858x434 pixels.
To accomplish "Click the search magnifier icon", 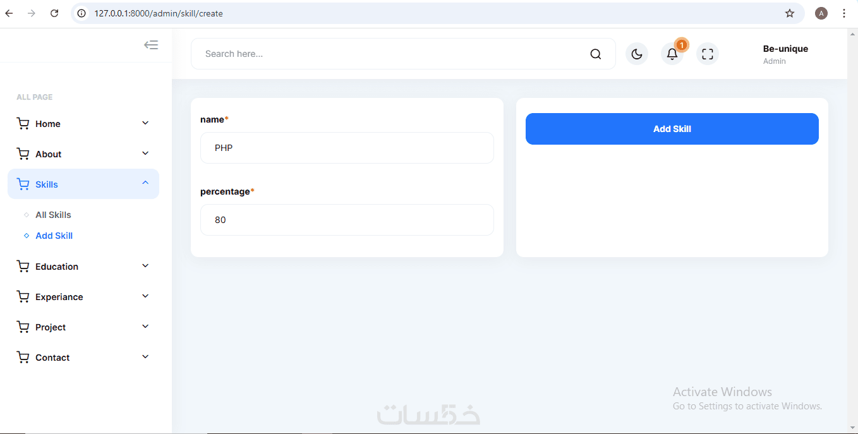I will (595, 54).
